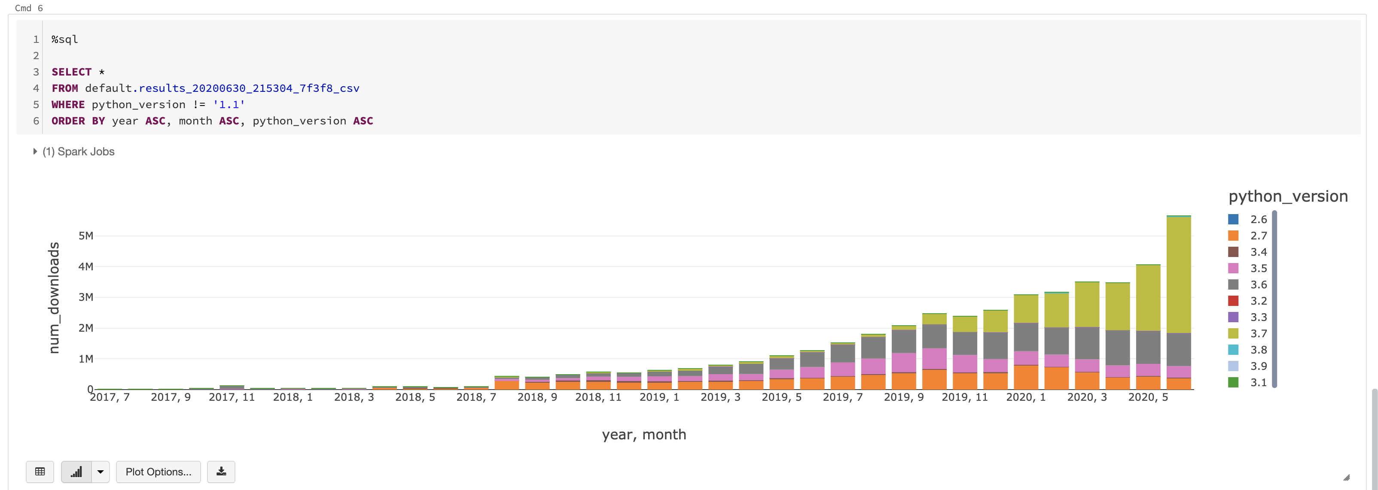The width and height of the screenshot is (1378, 490).
Task: Click the legend's vertical scrollbar
Action: coord(1274,299)
